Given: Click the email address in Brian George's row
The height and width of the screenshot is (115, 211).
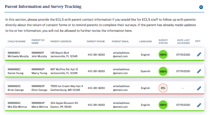Looking at the screenshot, I should click(x=121, y=88).
